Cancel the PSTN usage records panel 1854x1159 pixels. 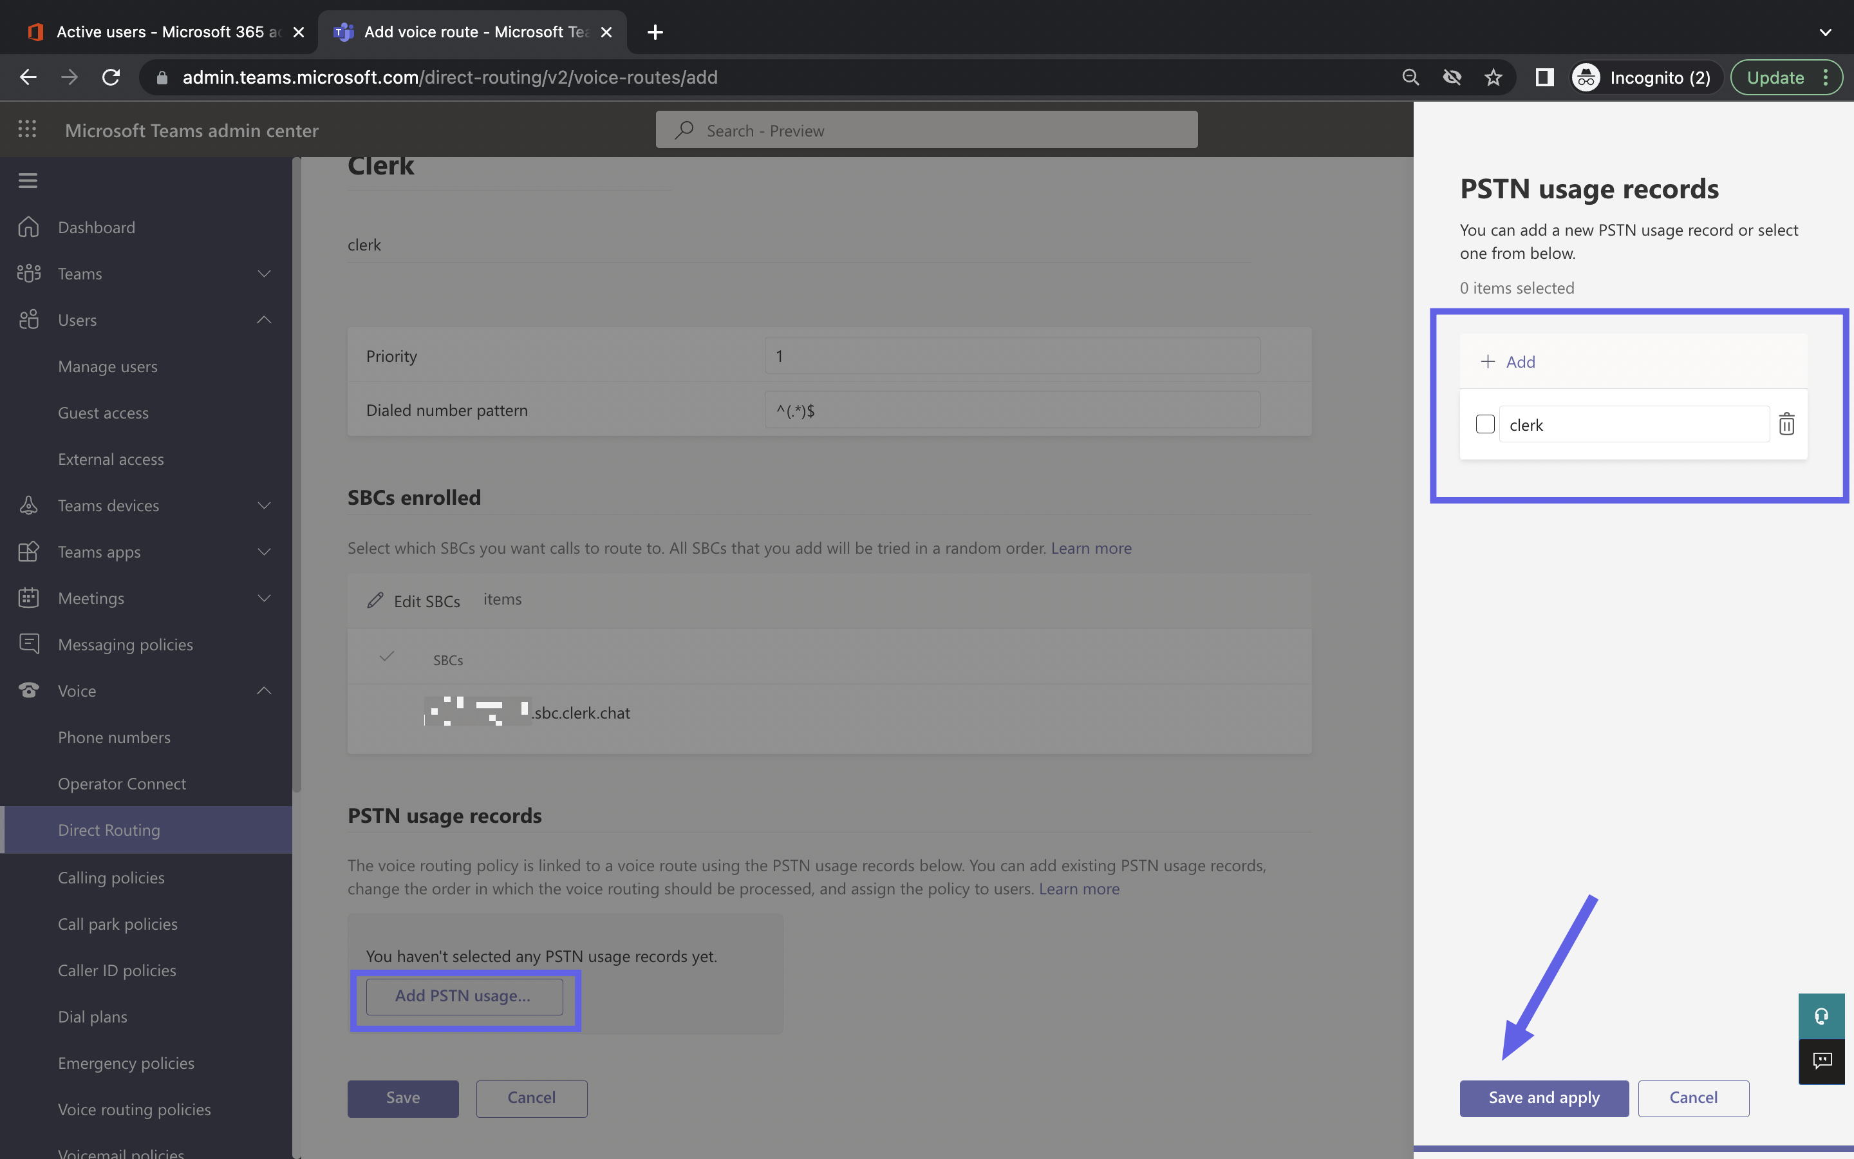click(1693, 1098)
